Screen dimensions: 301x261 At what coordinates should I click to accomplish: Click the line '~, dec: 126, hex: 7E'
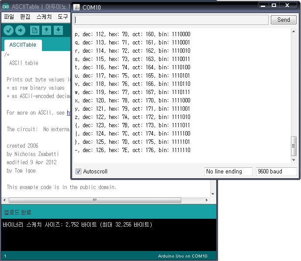coord(132,150)
